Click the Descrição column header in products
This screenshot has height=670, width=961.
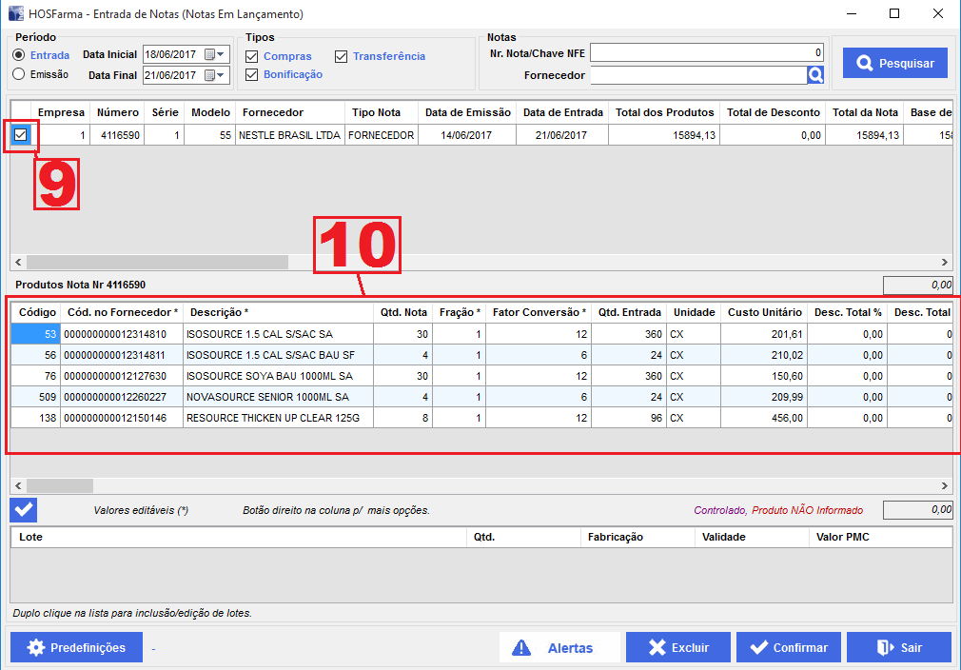(x=219, y=312)
